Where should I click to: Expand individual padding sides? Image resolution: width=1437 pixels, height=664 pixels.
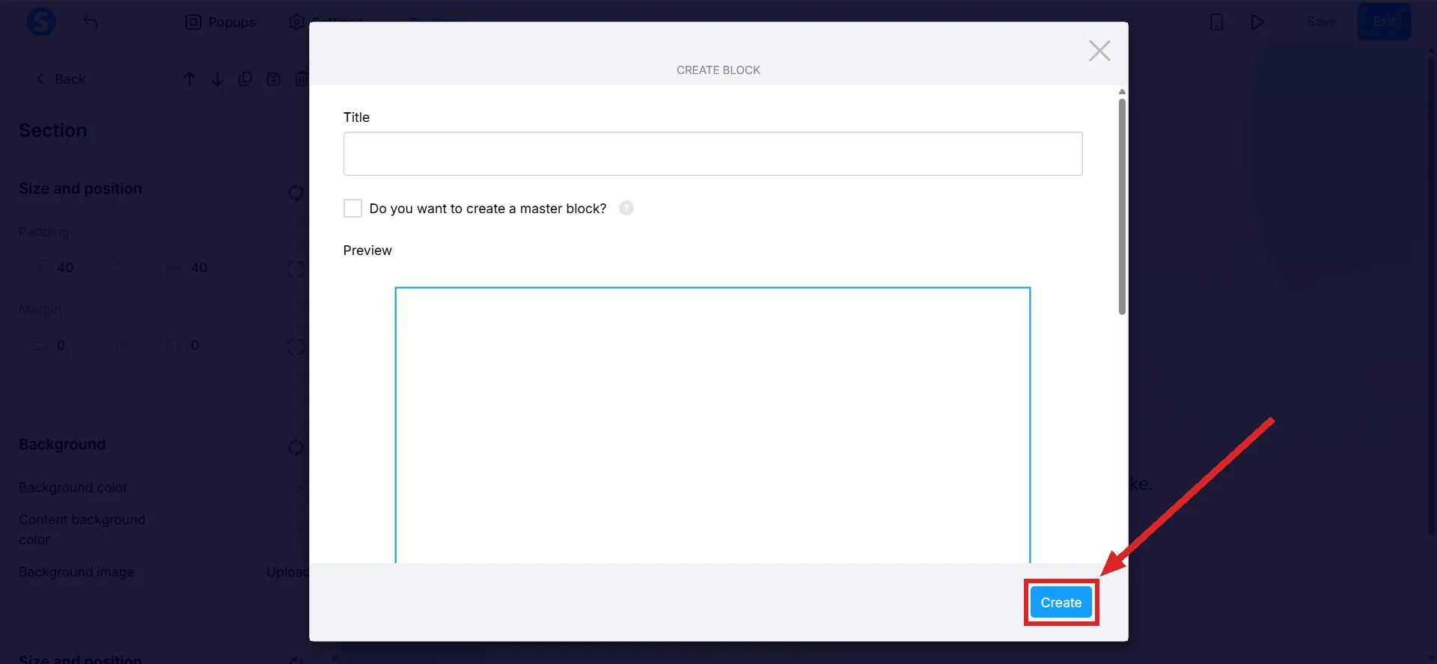tap(296, 269)
